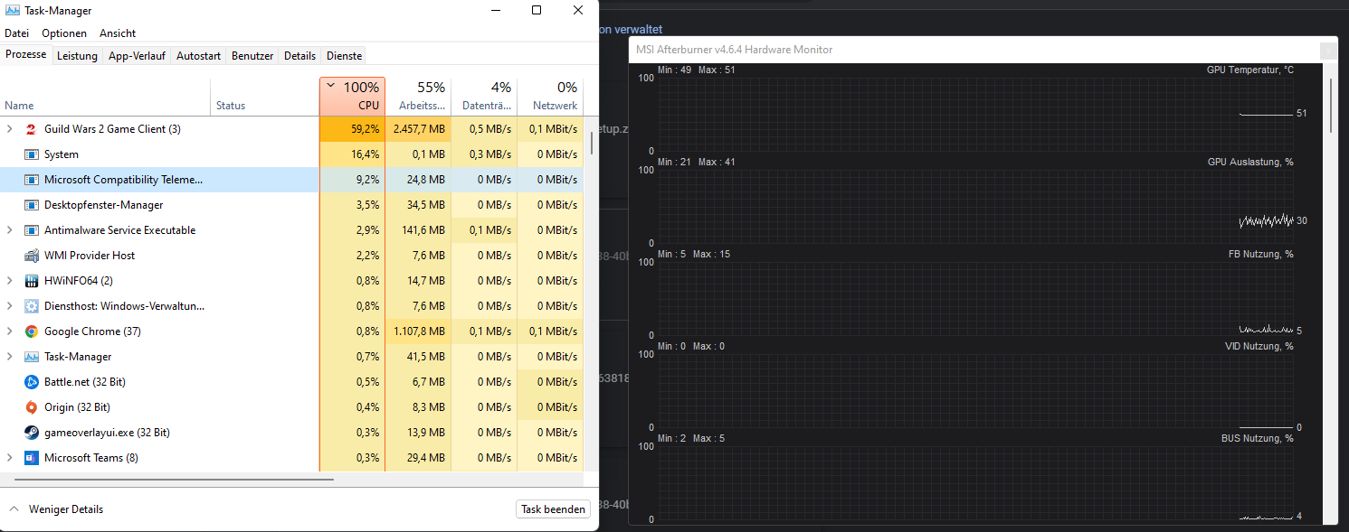Expand the Google Chrome process group
Screen dimensions: 1349x532
coord(10,331)
